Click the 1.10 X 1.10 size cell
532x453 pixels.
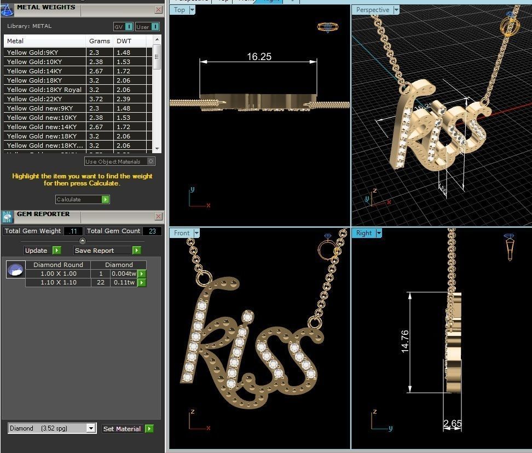[x=58, y=282]
